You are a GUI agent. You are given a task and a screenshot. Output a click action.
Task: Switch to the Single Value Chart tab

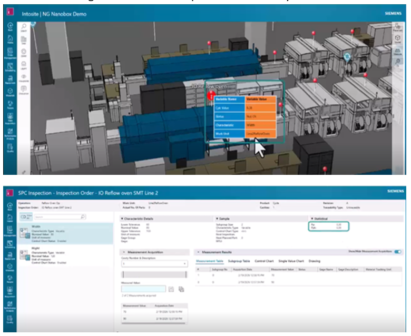pos(291,261)
